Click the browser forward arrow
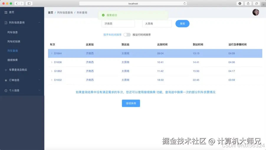266x150 pixels. tap(22, 3)
